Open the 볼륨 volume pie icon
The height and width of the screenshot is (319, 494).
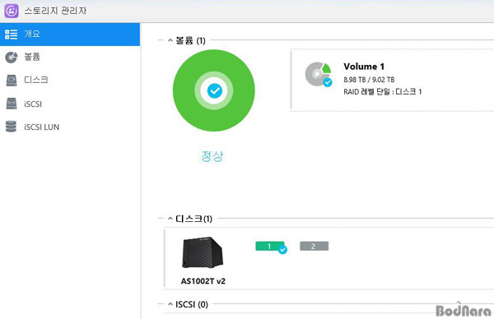click(x=12, y=58)
